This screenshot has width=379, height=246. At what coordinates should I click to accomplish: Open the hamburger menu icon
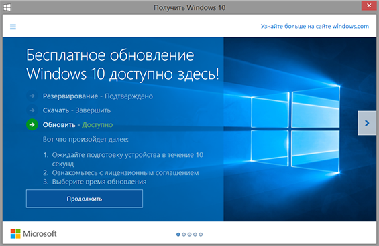pyautogui.click(x=13, y=27)
